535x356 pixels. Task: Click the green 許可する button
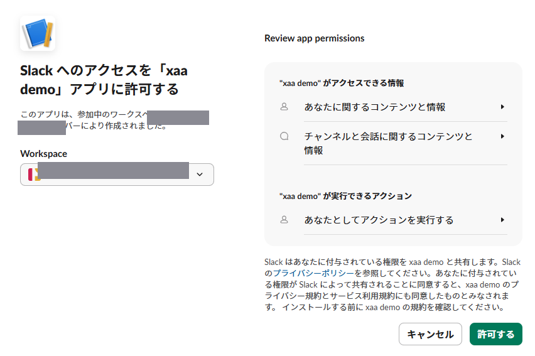pos(496,334)
